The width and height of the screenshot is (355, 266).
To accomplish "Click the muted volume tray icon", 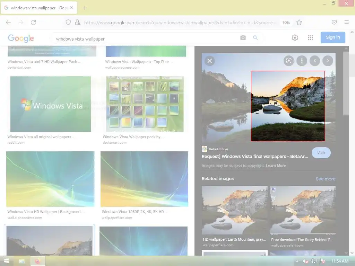I will pyautogui.click(x=305, y=261).
